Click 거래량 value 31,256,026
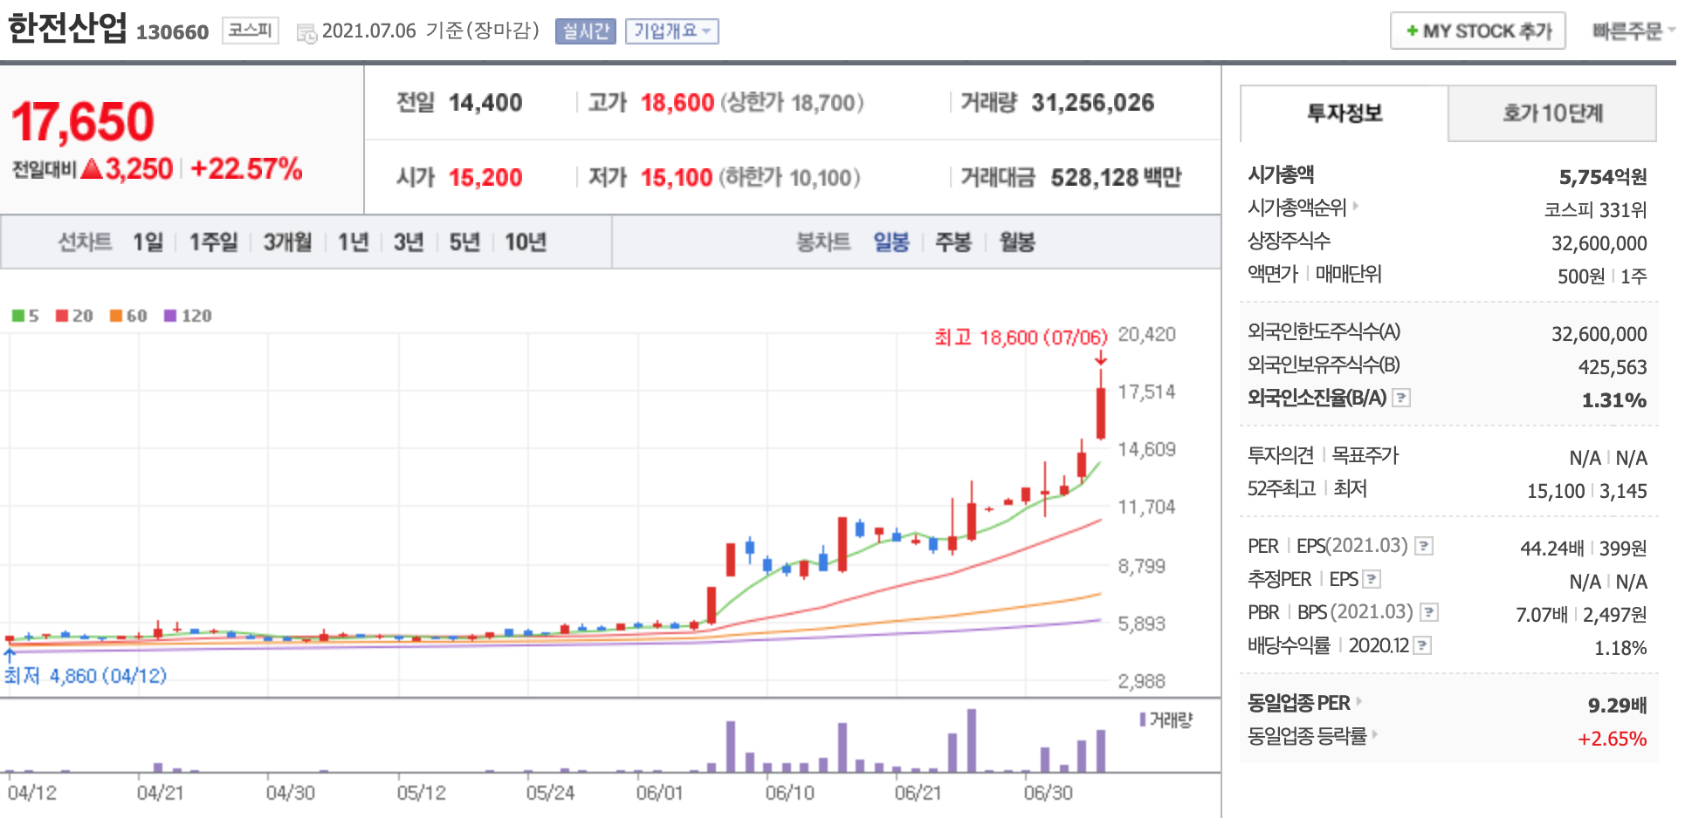The width and height of the screenshot is (1692, 818). [1092, 103]
